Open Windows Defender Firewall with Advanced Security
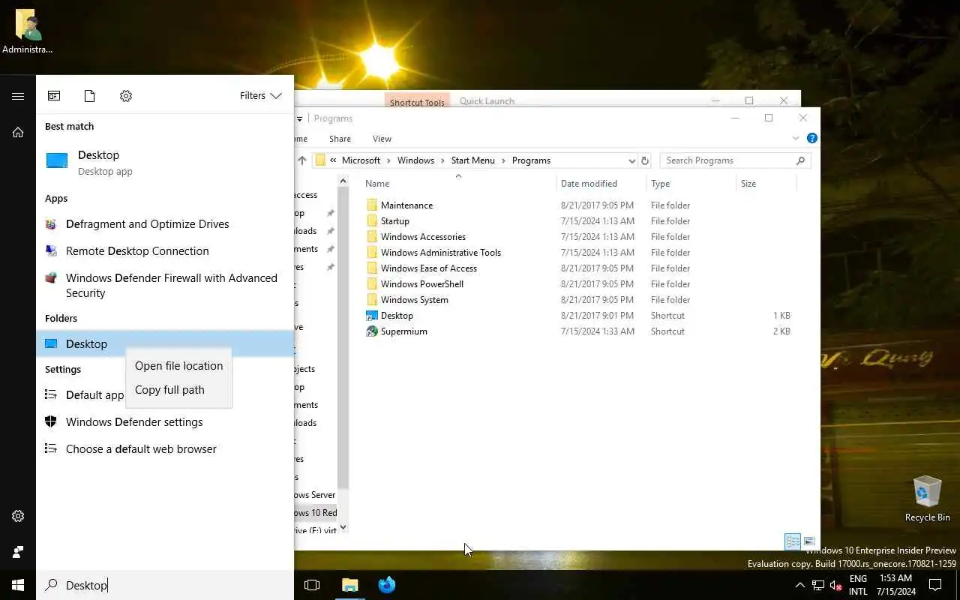 (165, 285)
